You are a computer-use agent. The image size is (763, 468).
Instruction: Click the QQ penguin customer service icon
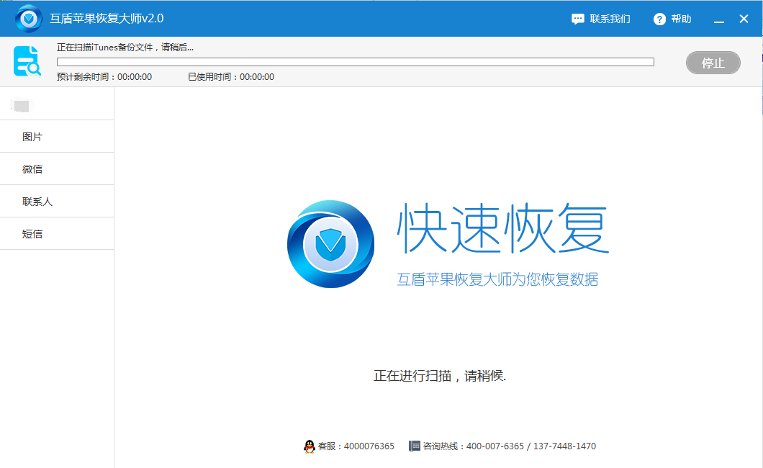309,446
